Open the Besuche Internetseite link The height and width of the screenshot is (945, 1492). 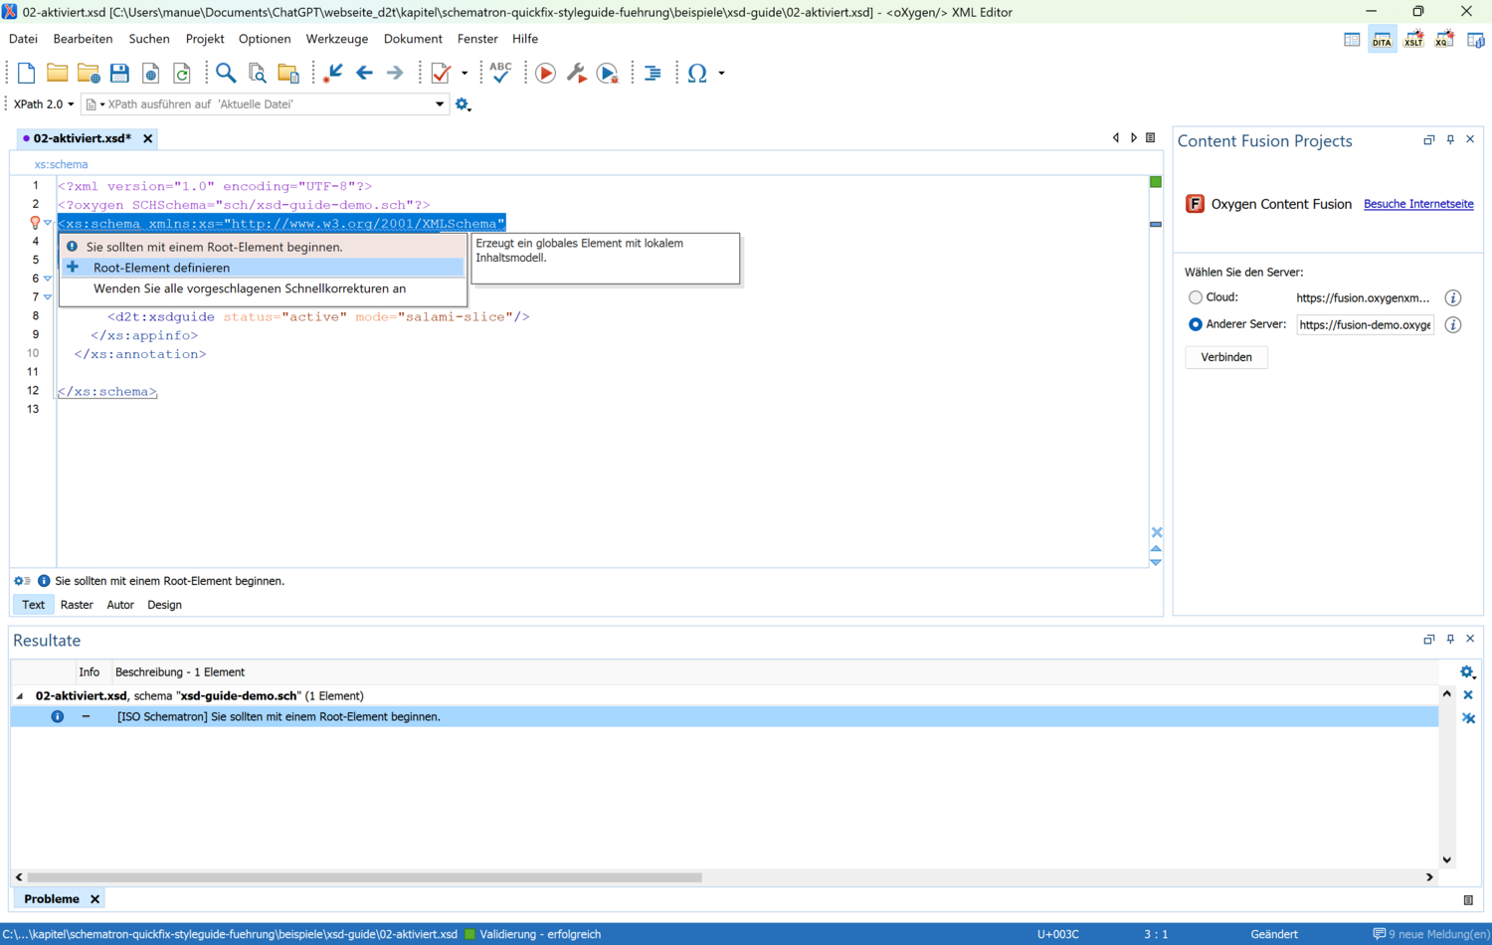pyautogui.click(x=1418, y=204)
